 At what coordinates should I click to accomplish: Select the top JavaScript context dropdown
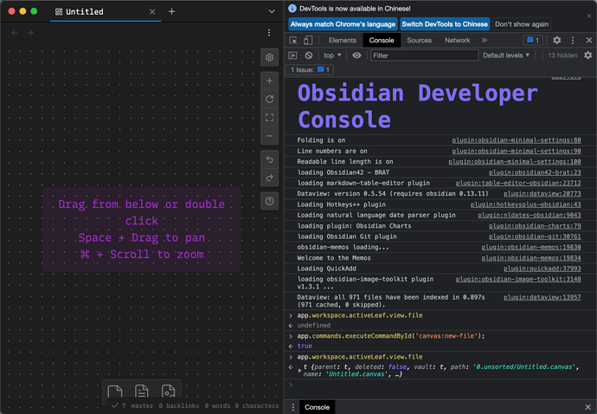(x=332, y=55)
